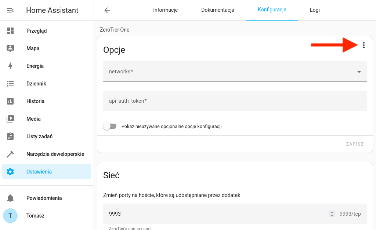Open the Energia lightning bolt icon
This screenshot has height=230, width=376.
coord(10,66)
